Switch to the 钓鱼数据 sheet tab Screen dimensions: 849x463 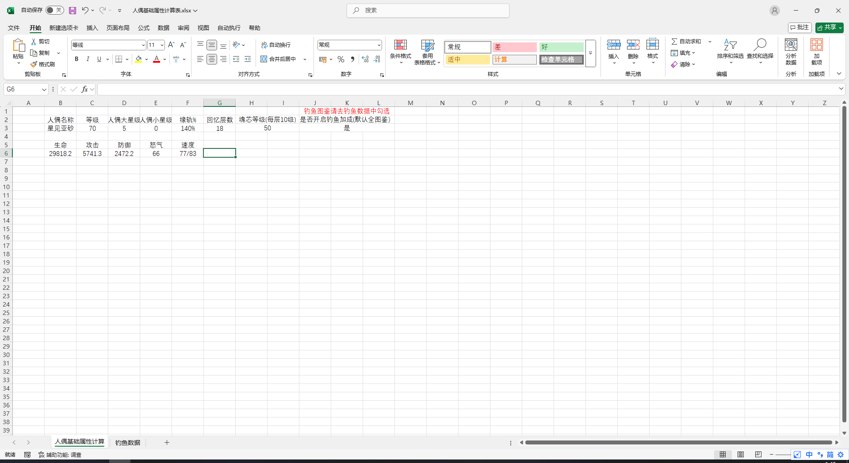(127, 442)
